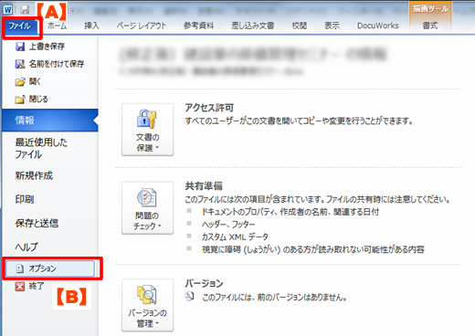Open the 新規作成 section
475x336 pixels.
tap(34, 175)
